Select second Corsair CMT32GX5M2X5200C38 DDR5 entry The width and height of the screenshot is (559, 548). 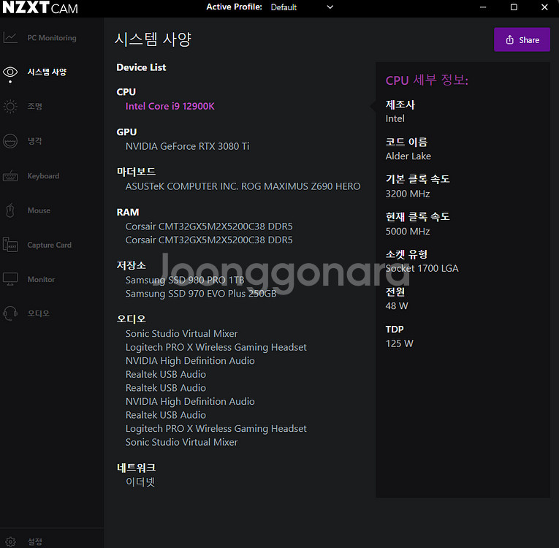click(209, 240)
